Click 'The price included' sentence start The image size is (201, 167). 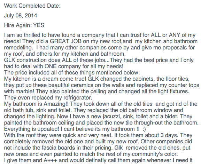[27, 73]
